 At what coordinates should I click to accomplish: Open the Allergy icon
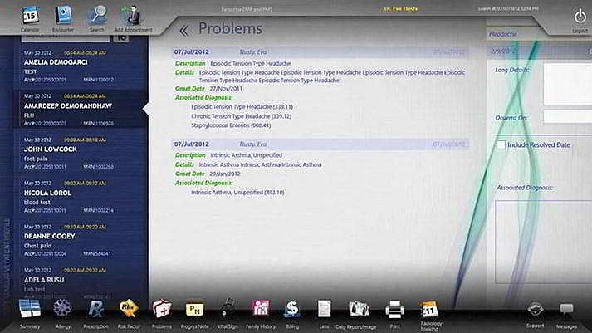tap(63, 309)
